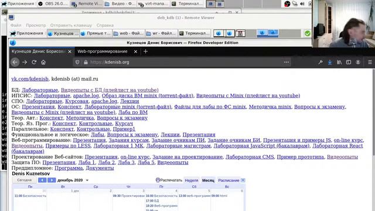The image size is (375, 211).
Task: Open Образ диска ВМ minix link
Action: [148, 96]
